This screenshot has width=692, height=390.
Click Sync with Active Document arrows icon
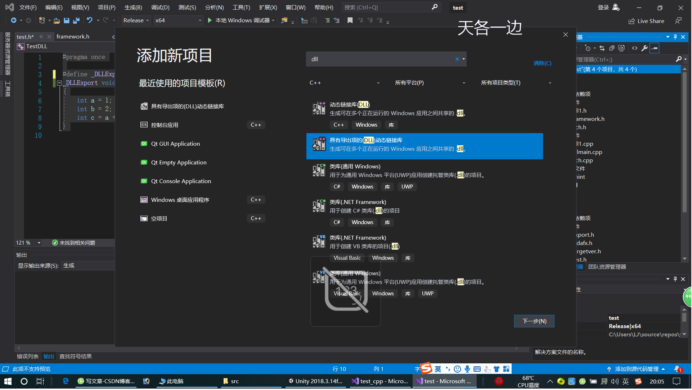click(602, 48)
